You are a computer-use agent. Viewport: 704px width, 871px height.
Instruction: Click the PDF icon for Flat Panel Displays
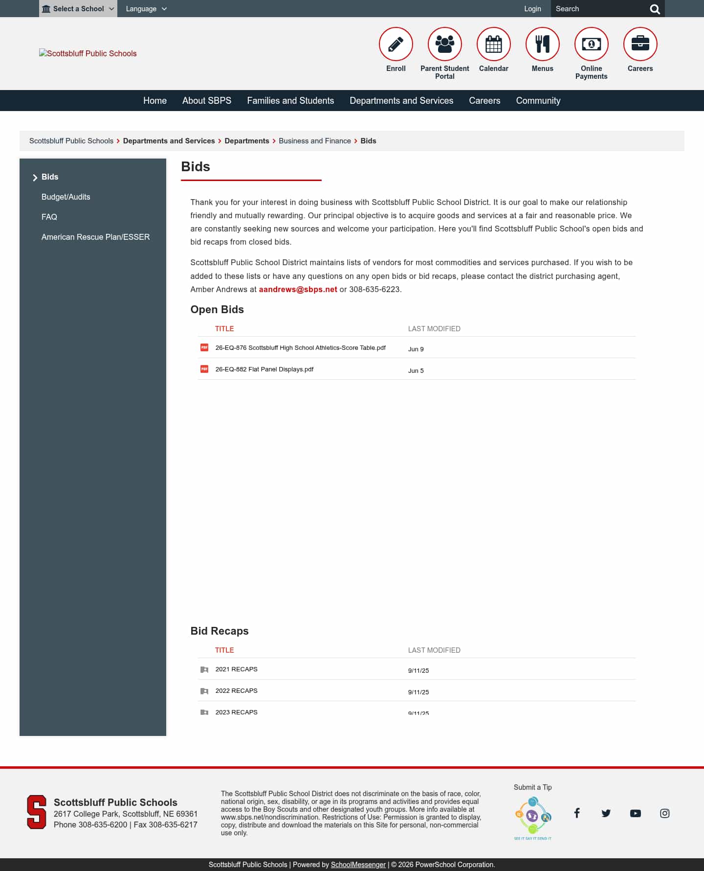tap(204, 369)
